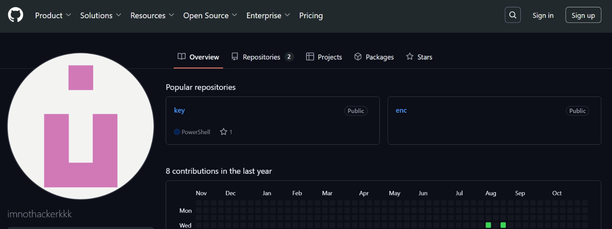The image size is (612, 229).
Task: Click the Overview book icon
Action: click(x=182, y=57)
